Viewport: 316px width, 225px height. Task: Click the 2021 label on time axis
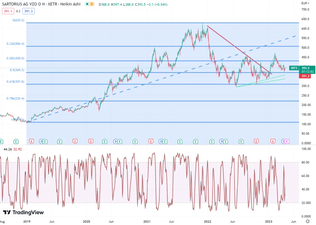(147, 222)
